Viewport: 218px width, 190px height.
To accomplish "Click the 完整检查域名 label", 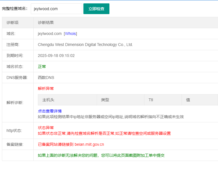I will tap(15, 9).
